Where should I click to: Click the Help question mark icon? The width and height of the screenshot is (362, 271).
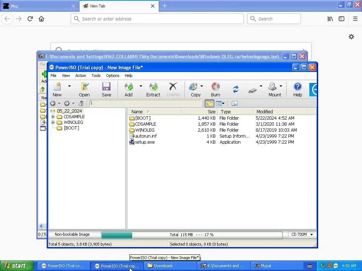(x=298, y=90)
